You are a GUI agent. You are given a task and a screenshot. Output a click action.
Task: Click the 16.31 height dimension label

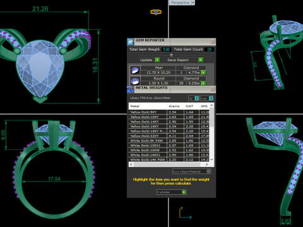(95, 66)
